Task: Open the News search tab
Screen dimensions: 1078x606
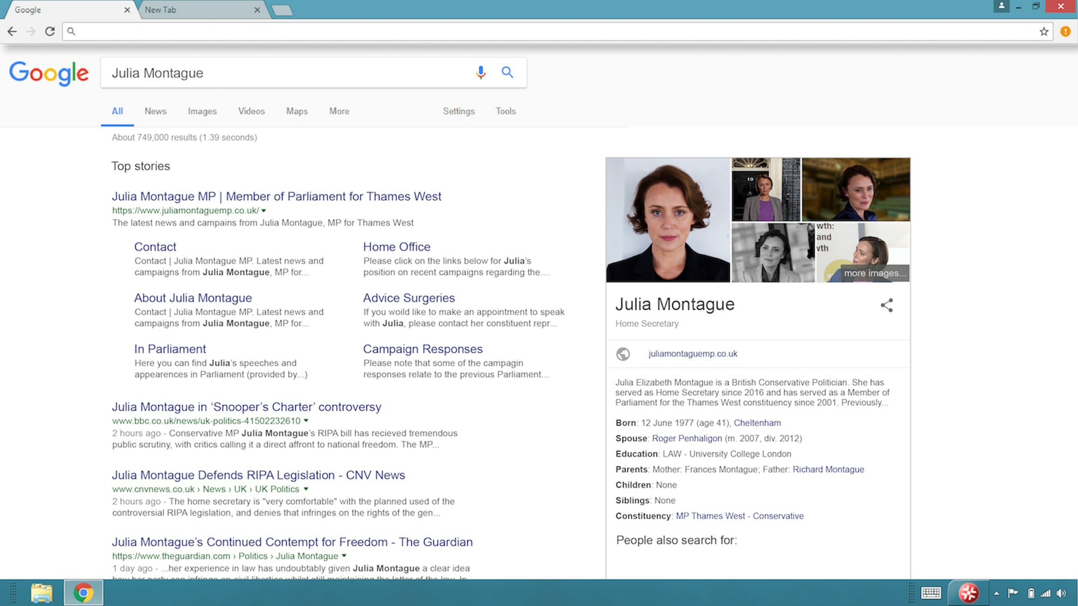Action: point(155,111)
